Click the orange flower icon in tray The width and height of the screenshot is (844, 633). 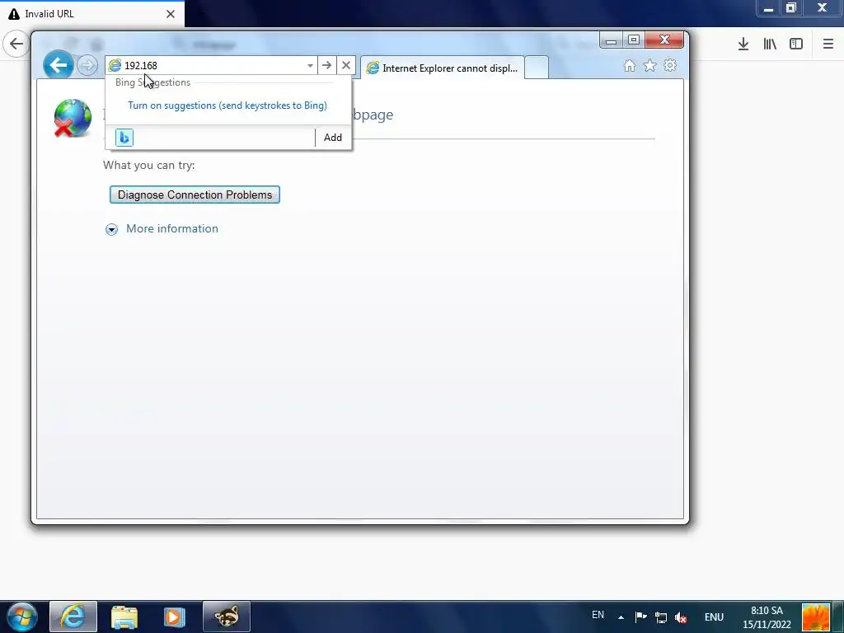click(x=815, y=617)
